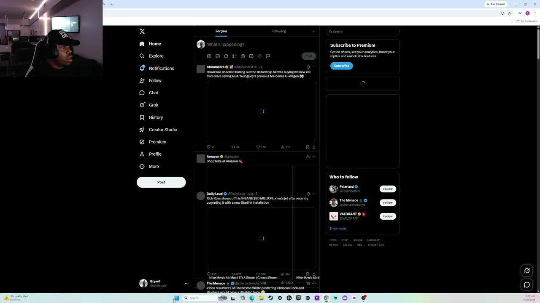Bookmark the StreamsEra post
This screenshot has height=303, width=540.
coord(308,147)
